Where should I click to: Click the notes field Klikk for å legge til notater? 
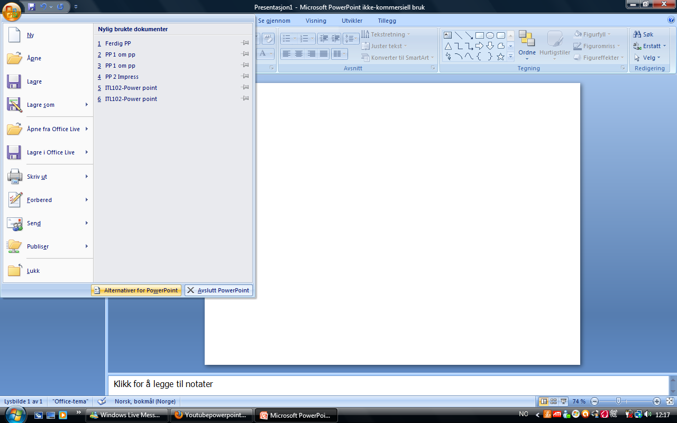tap(389, 384)
